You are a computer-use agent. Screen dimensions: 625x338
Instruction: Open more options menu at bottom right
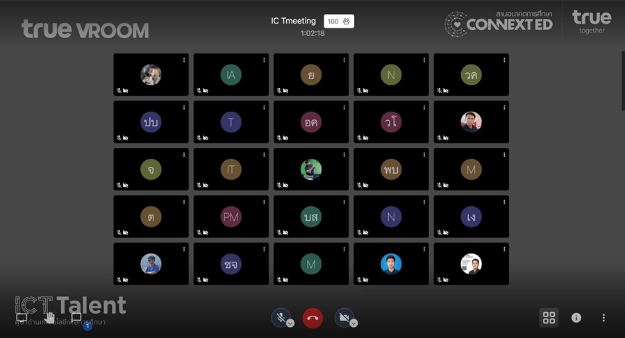point(603,318)
